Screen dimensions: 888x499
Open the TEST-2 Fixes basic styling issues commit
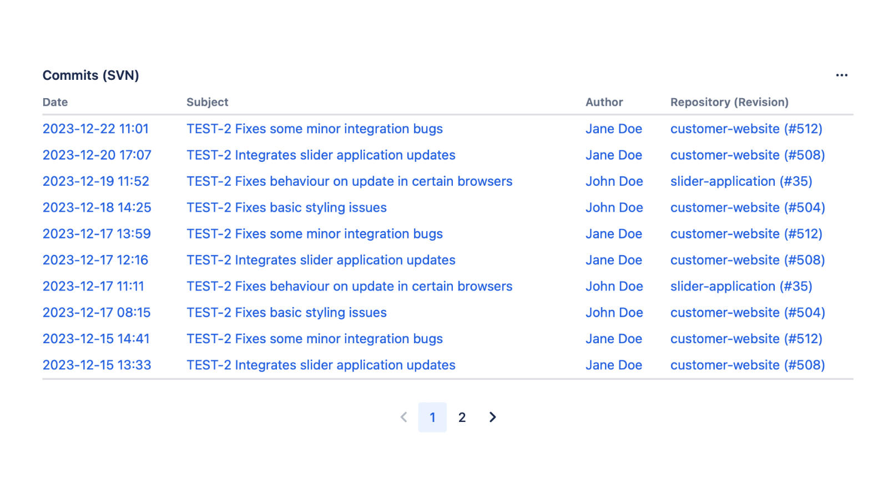coord(286,207)
